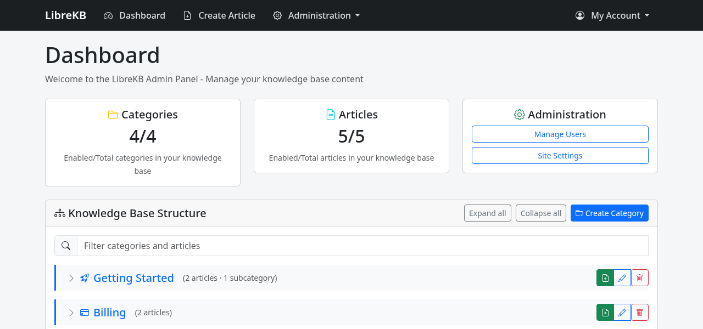Expand the Getting Started category chevron
This screenshot has height=329, width=703.
(71, 278)
